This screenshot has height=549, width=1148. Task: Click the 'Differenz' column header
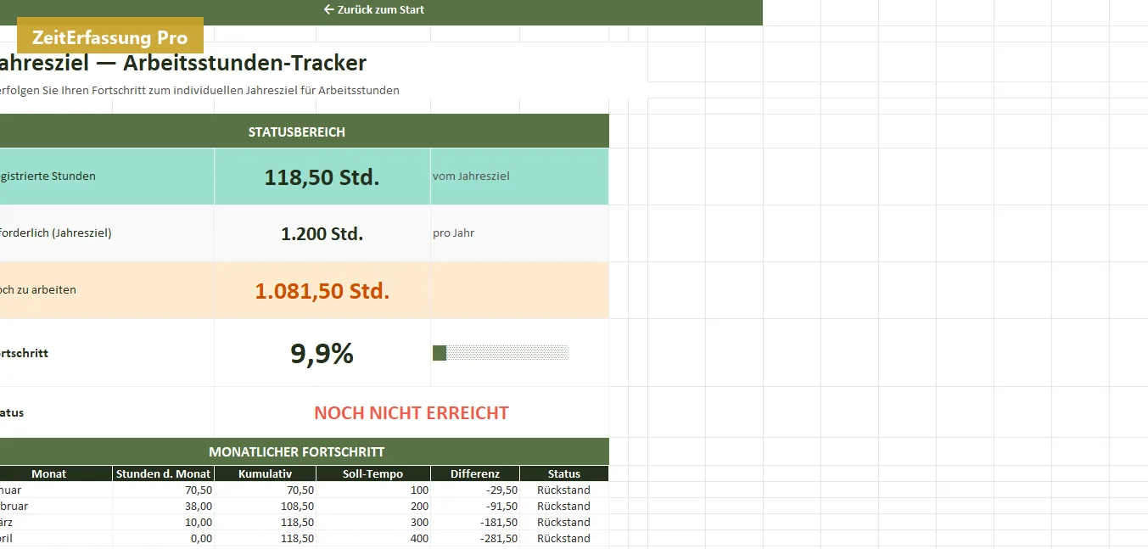pyautogui.click(x=475, y=473)
